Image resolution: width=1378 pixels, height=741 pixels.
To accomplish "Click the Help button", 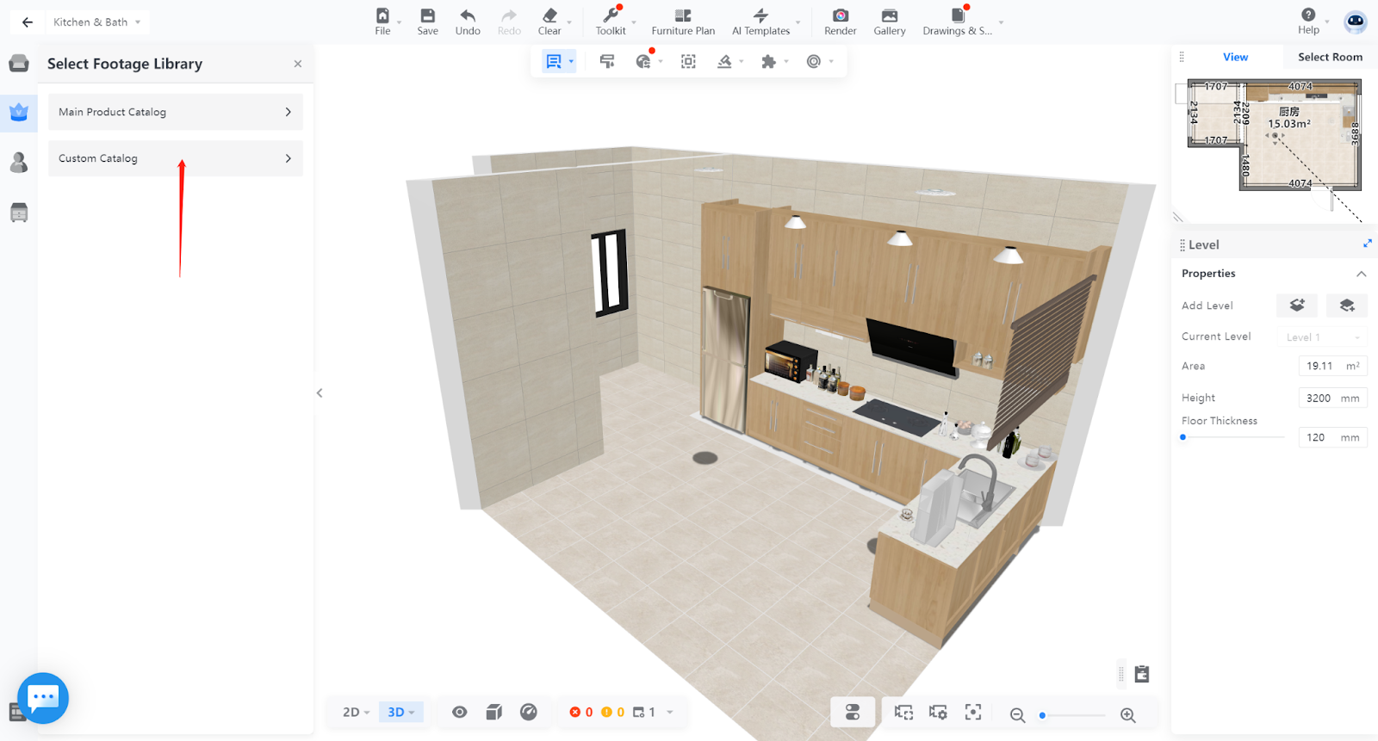I will point(1308,21).
